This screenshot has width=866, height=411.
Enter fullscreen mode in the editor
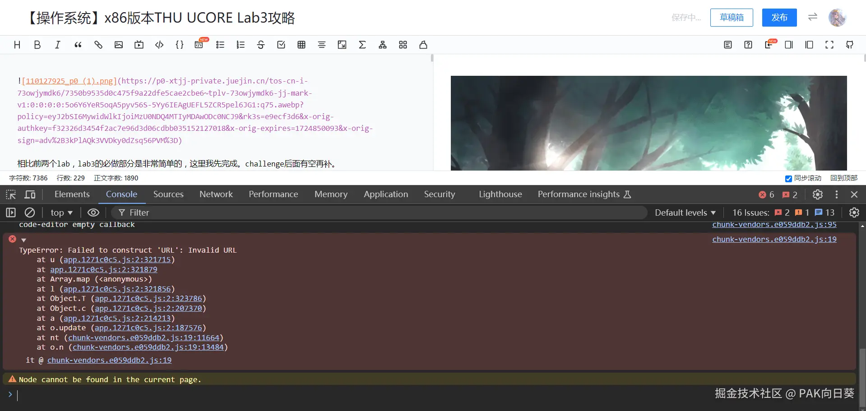829,45
